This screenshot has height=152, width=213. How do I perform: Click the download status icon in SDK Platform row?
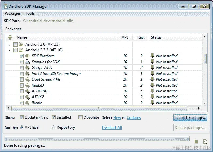pyautogui.click(x=152, y=56)
